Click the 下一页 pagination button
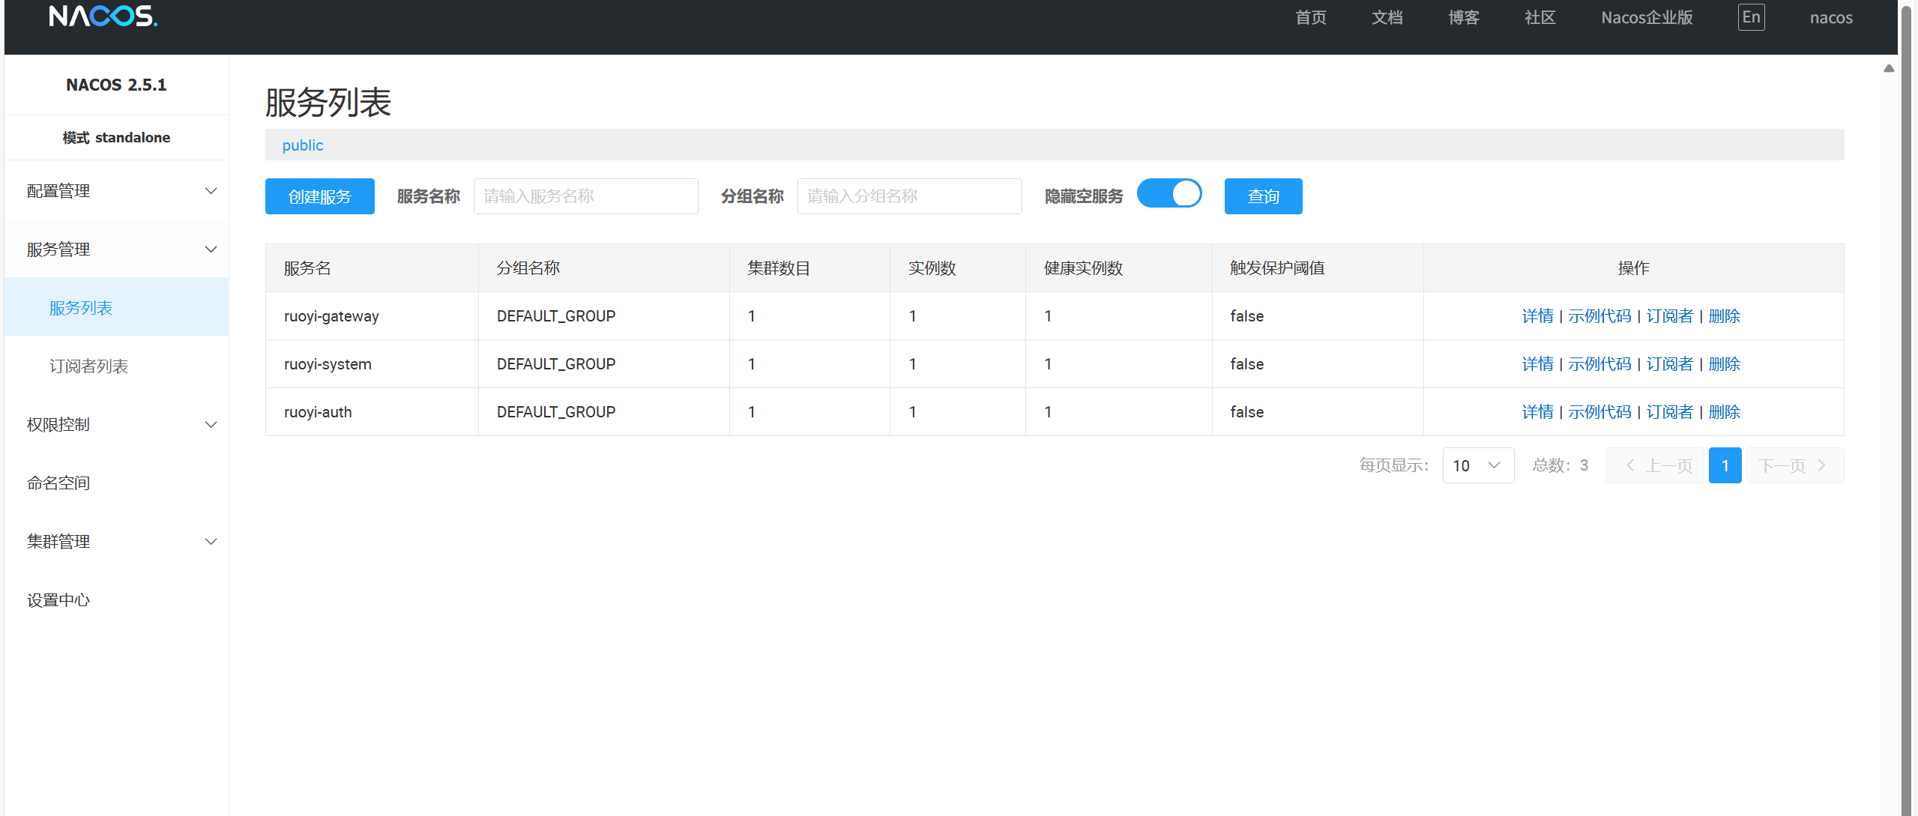This screenshot has width=1918, height=816. click(1795, 465)
